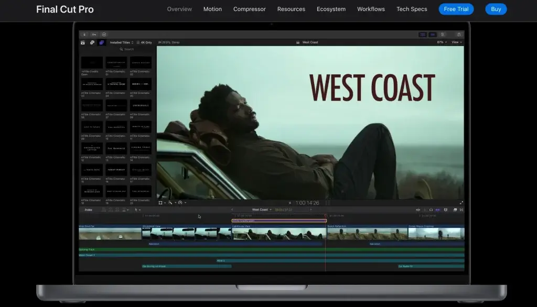Image resolution: width=537 pixels, height=307 pixels.
Task: Click the Free Trial button
Action: 456,9
